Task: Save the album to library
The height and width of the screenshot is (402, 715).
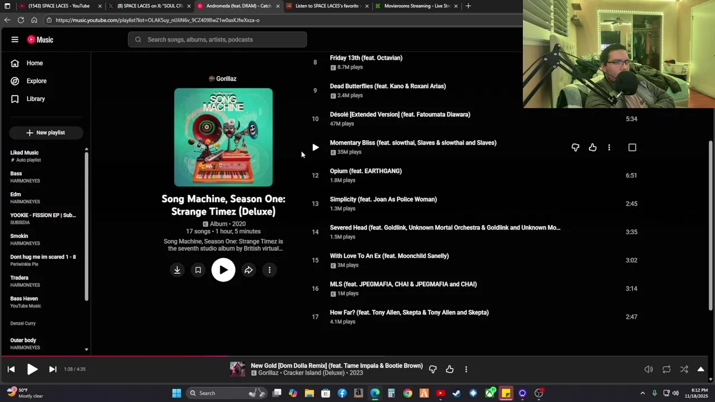Action: pos(198,270)
